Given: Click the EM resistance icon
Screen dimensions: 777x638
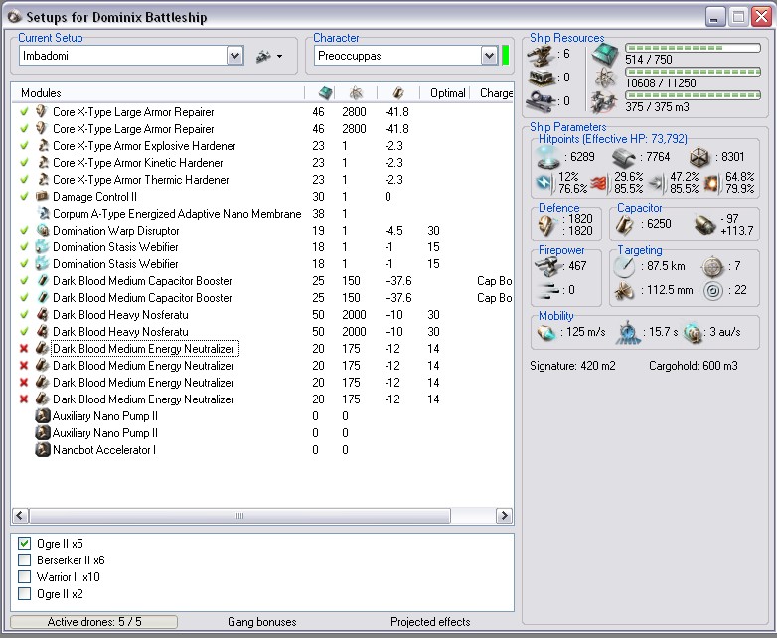Looking at the screenshot, I should pyautogui.click(x=545, y=183).
